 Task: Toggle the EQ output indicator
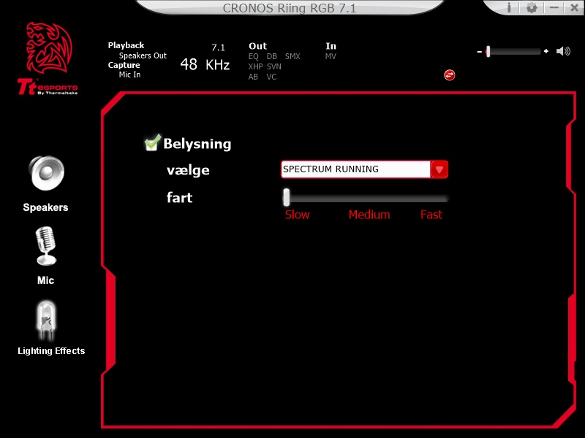coord(253,57)
